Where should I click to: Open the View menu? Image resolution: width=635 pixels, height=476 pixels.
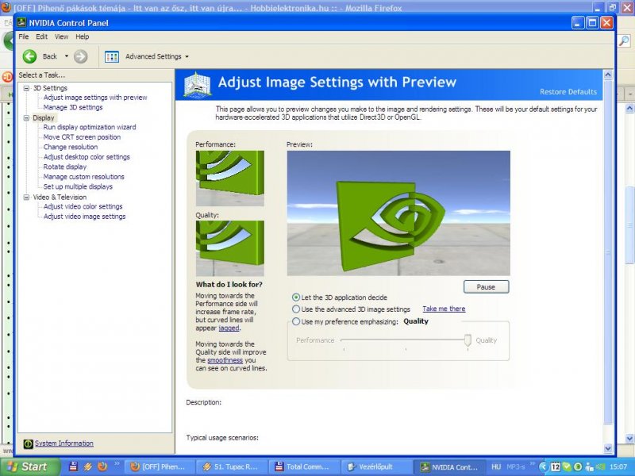[x=61, y=36]
